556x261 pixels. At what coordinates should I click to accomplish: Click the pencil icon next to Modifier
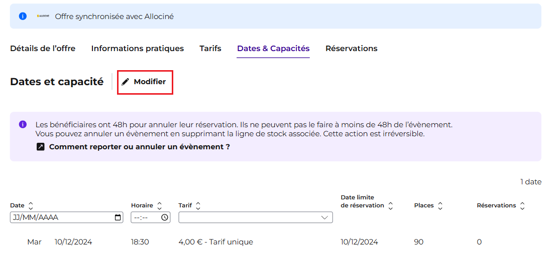pyautogui.click(x=125, y=82)
